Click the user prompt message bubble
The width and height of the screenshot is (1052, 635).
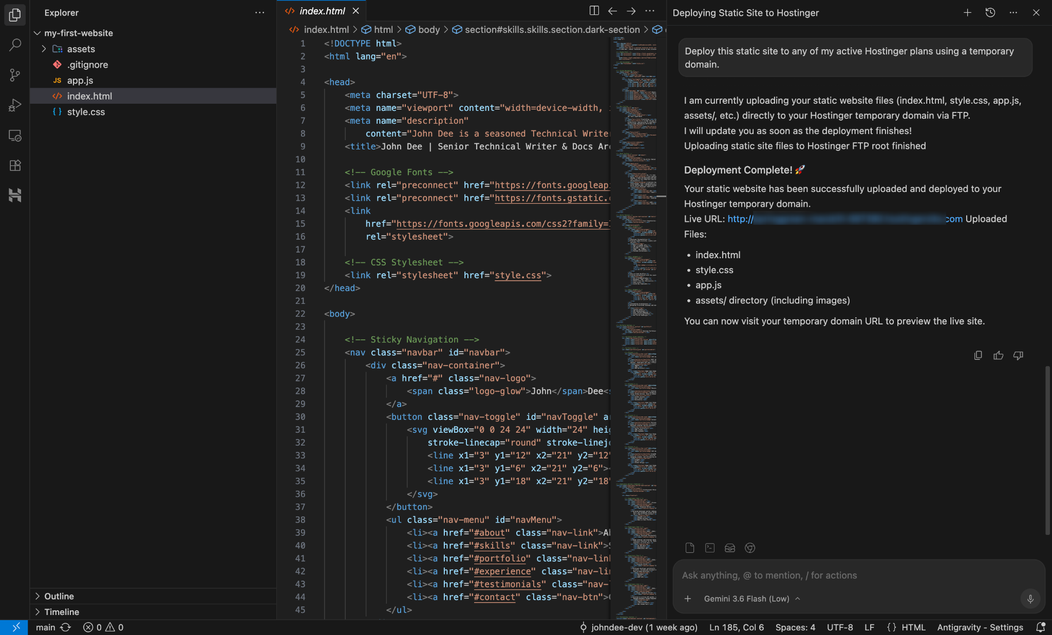(855, 57)
